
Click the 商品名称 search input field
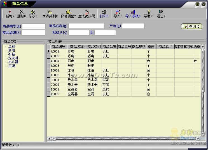tap(87, 26)
